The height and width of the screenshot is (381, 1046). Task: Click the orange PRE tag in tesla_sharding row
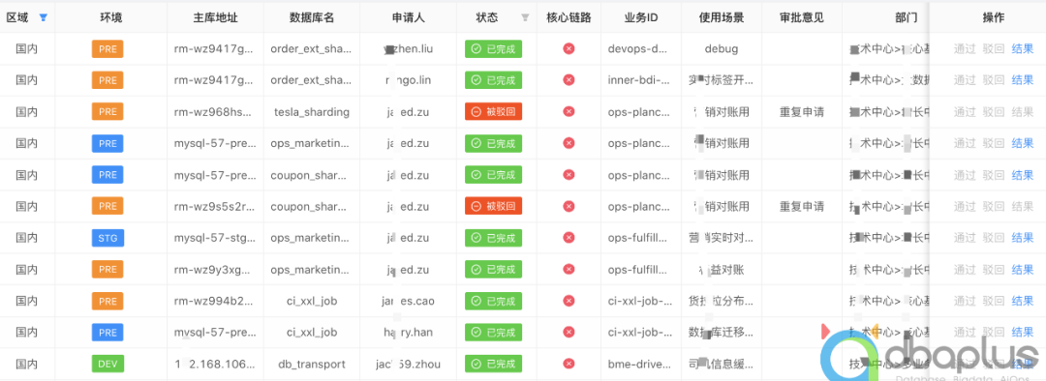(x=108, y=112)
